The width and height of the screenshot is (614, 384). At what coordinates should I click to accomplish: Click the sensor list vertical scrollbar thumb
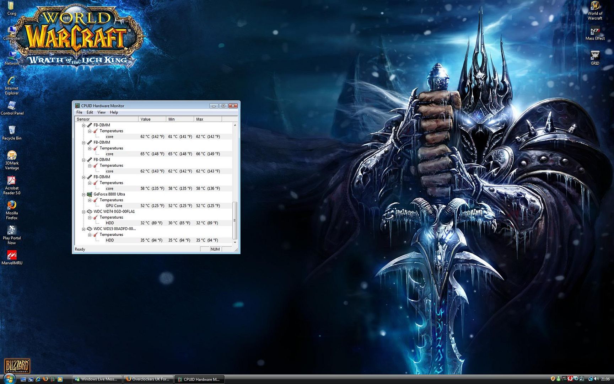tap(235, 220)
